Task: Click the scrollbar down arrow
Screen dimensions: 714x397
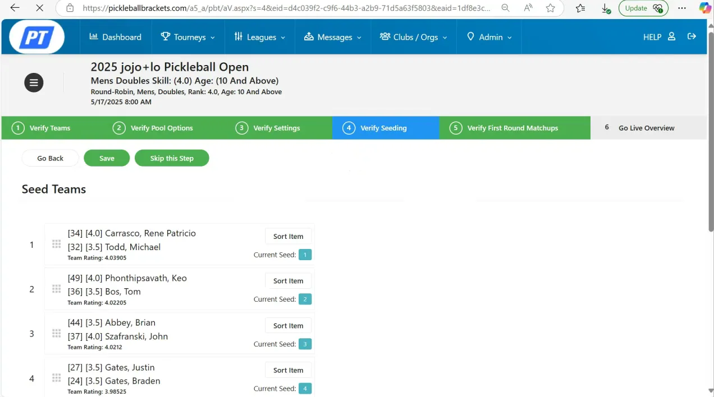Action: pyautogui.click(x=711, y=391)
